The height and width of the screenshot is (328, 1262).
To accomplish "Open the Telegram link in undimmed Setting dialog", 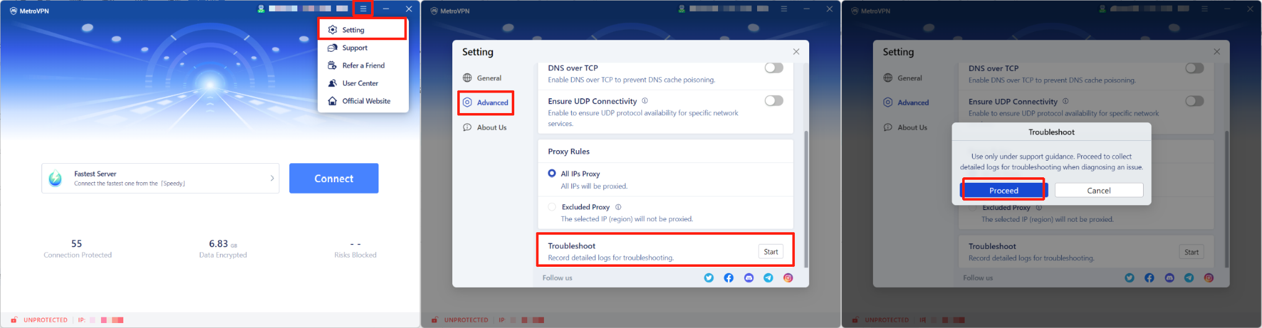I will (x=768, y=278).
